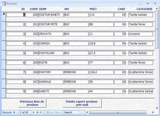Viewport: 160px width, 116px height.
Task: Minimize the Produse window
Action: tap(141, 4)
